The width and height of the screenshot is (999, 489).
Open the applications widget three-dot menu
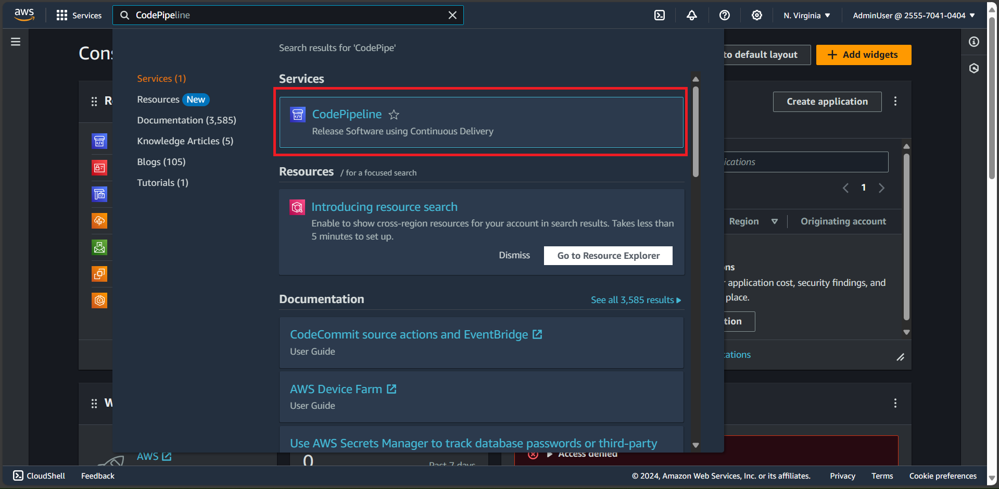coord(895,102)
